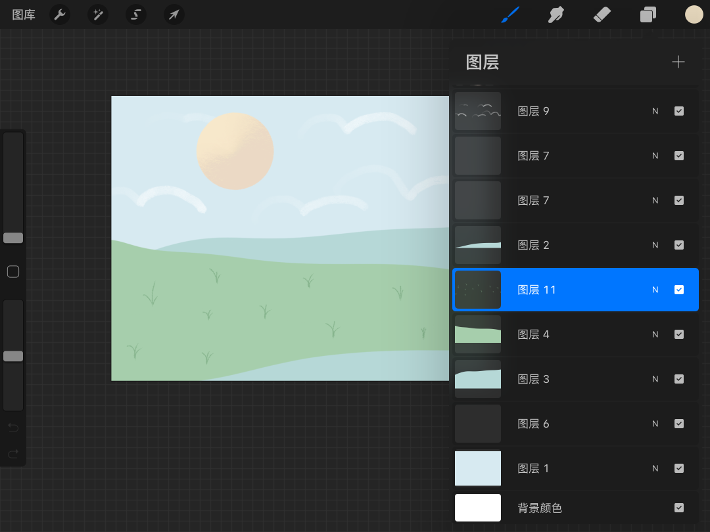Select the Smudge tool
Viewport: 710px width, 532px height.
(x=557, y=14)
